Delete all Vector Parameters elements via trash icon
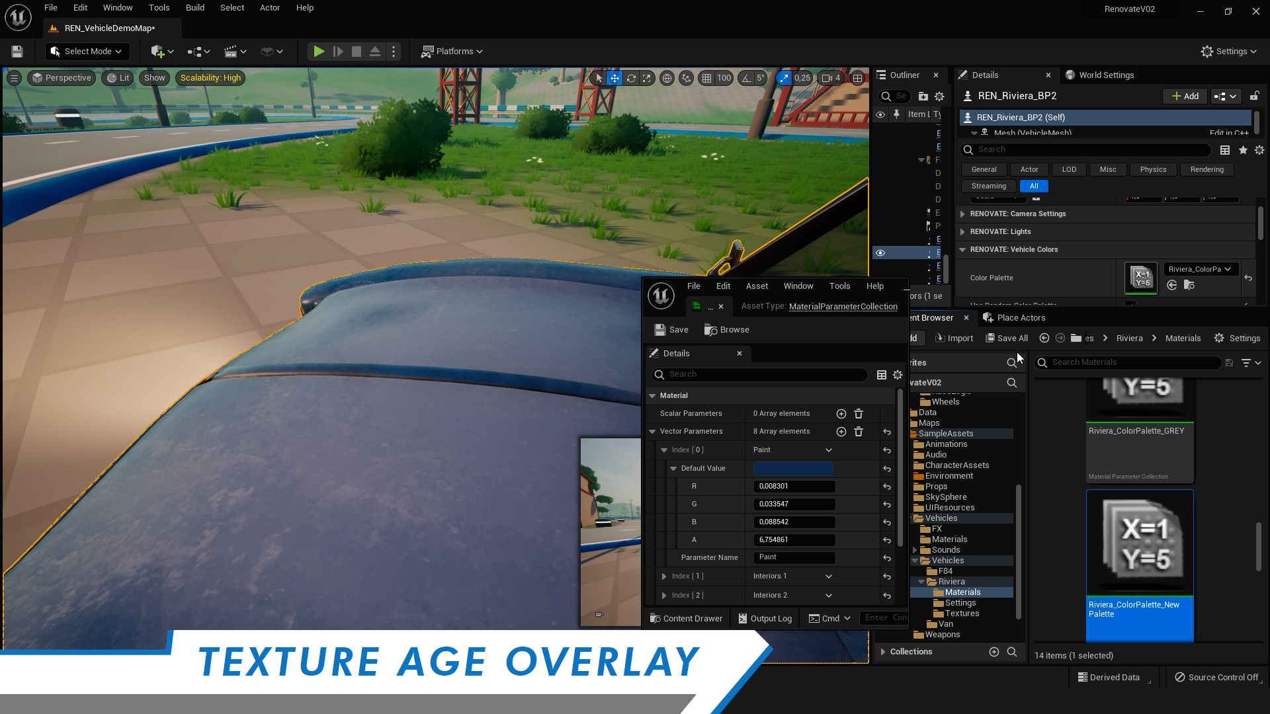This screenshot has height=714, width=1270. 858,431
